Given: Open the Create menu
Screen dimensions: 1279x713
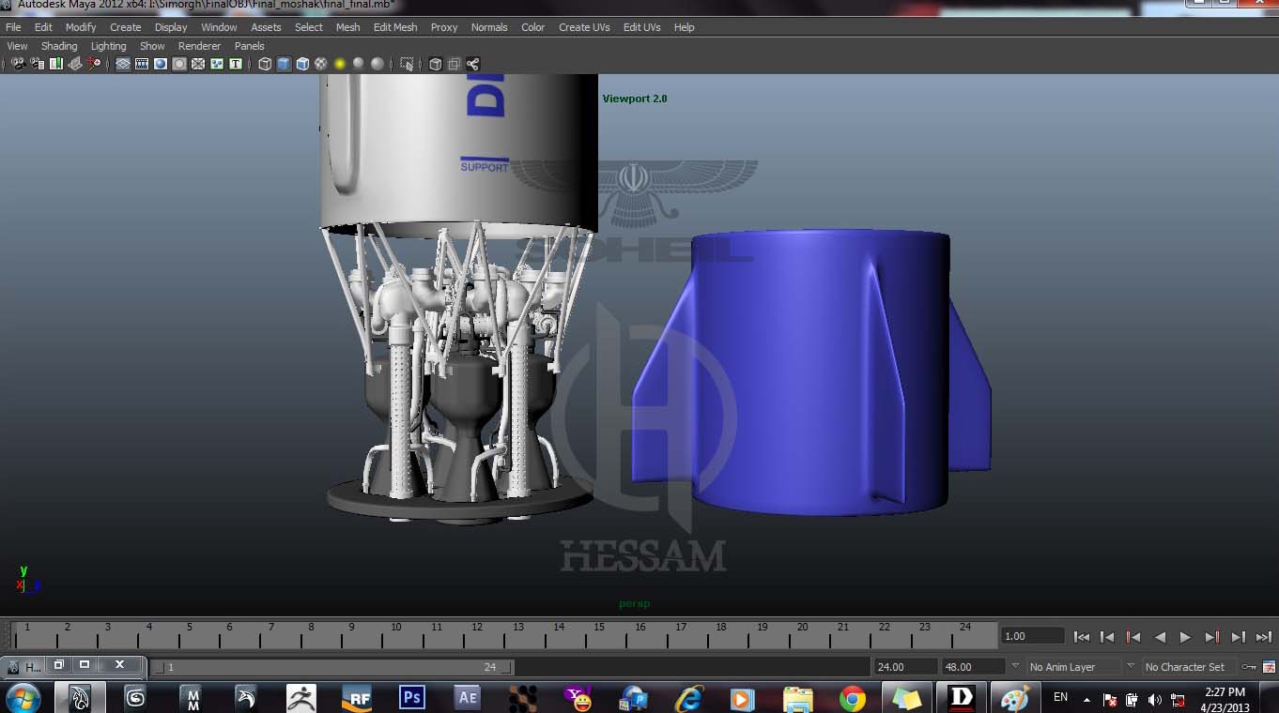Looking at the screenshot, I should coord(125,27).
